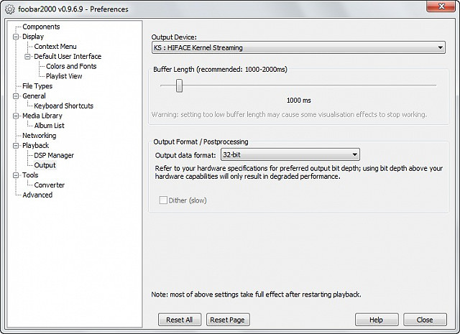Toggle the Dither (slow) checkbox
460x334 pixels.
(x=163, y=200)
